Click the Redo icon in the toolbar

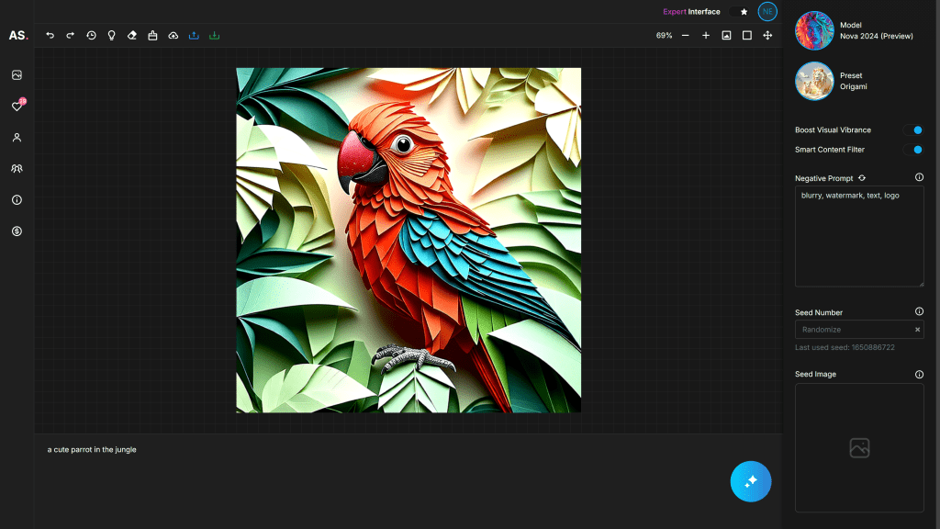point(70,36)
